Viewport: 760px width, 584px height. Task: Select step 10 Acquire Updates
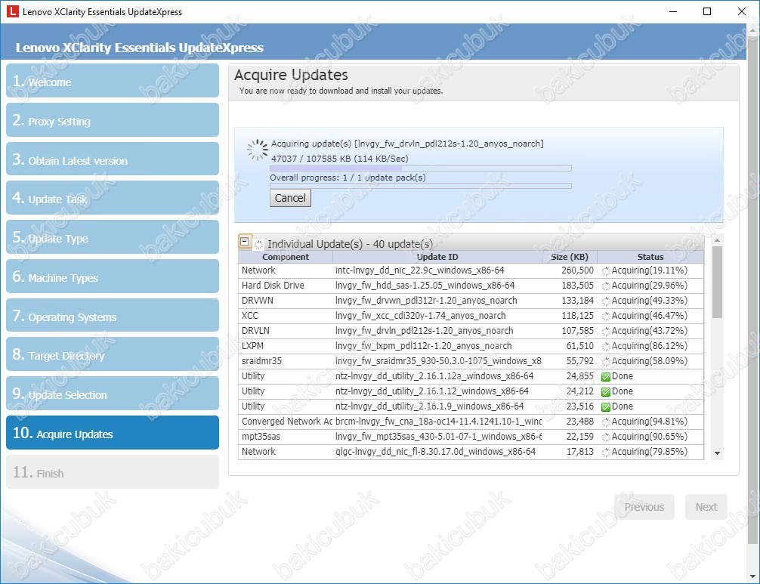(x=113, y=433)
